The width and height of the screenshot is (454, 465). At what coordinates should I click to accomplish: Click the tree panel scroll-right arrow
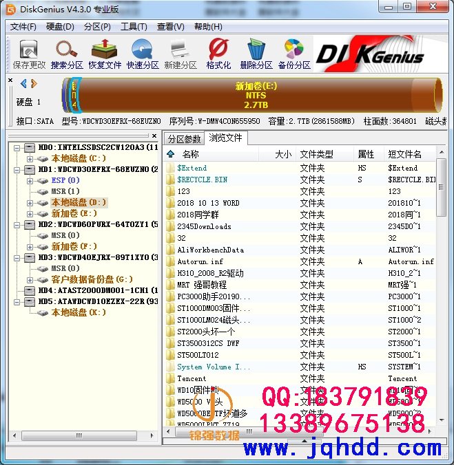click(x=152, y=435)
